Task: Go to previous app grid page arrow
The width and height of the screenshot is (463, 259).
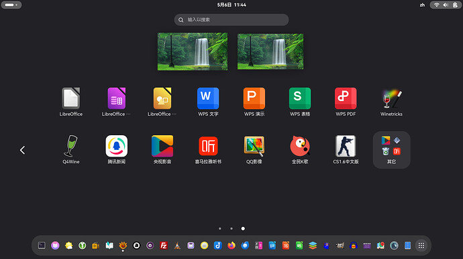Action: coord(22,150)
